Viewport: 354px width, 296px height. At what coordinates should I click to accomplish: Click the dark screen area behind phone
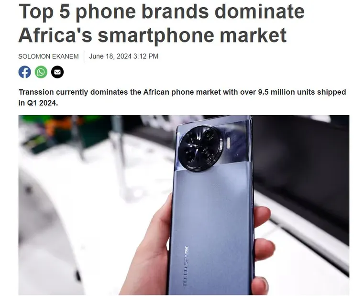coord(300,158)
